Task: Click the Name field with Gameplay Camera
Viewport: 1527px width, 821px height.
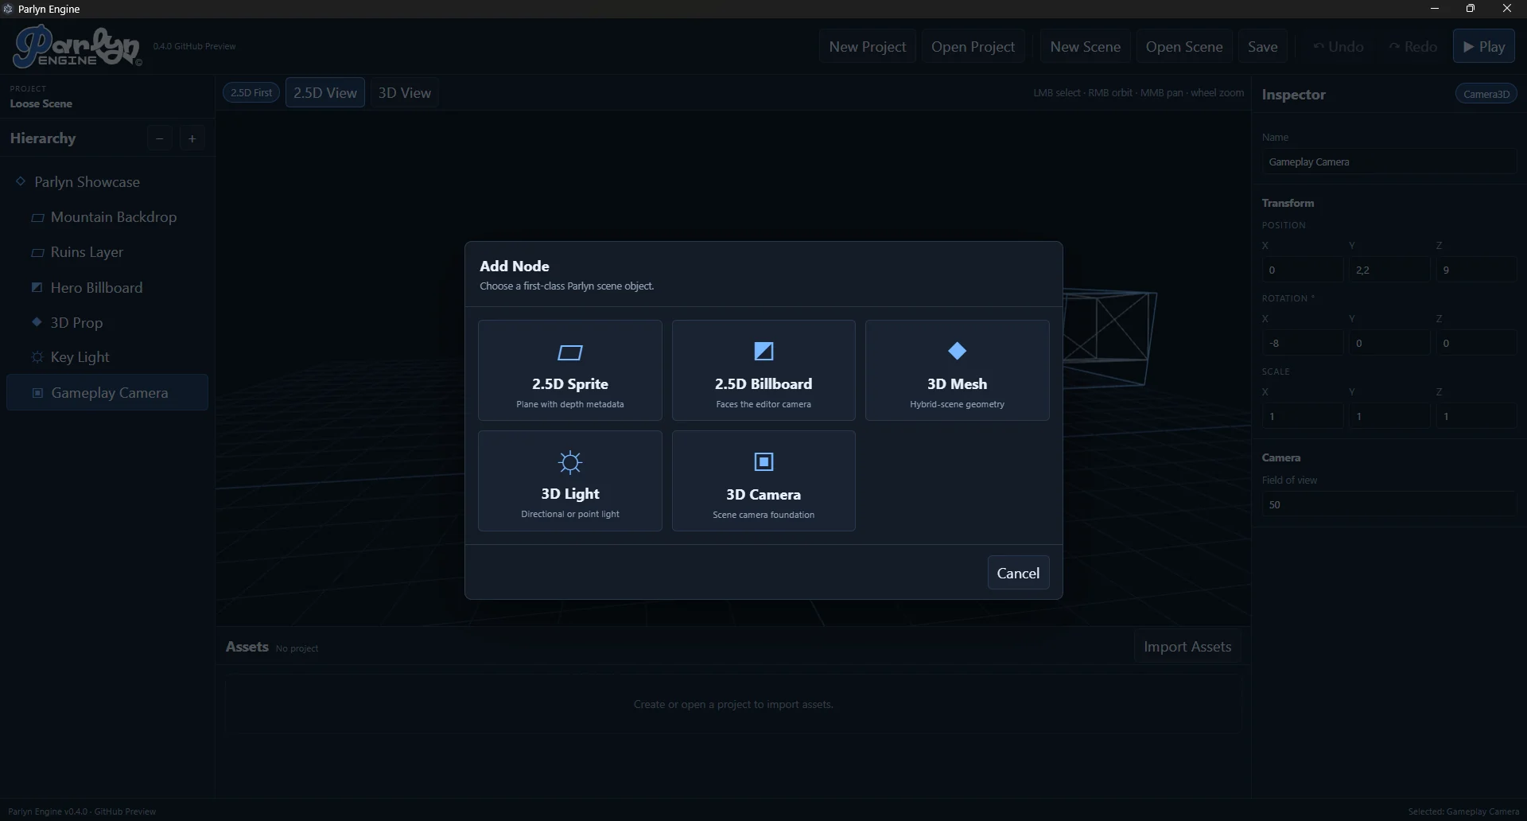Action: [1389, 161]
